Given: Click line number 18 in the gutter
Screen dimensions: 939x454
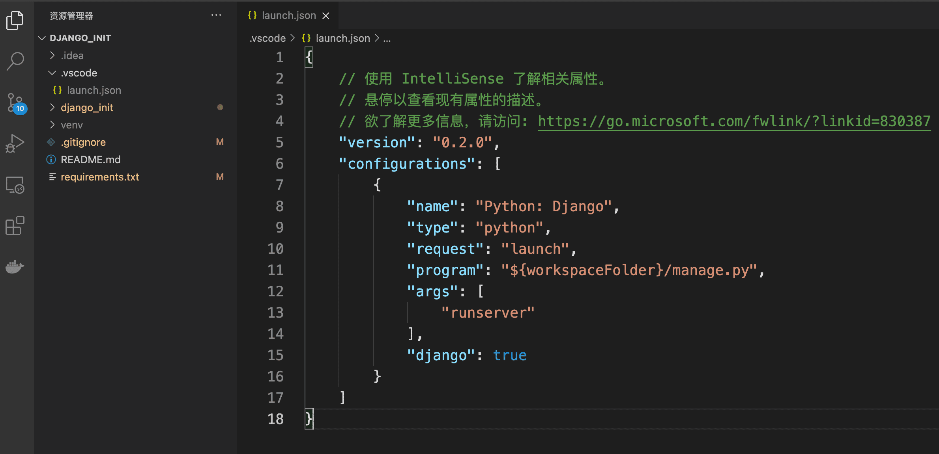Looking at the screenshot, I should tap(276, 419).
